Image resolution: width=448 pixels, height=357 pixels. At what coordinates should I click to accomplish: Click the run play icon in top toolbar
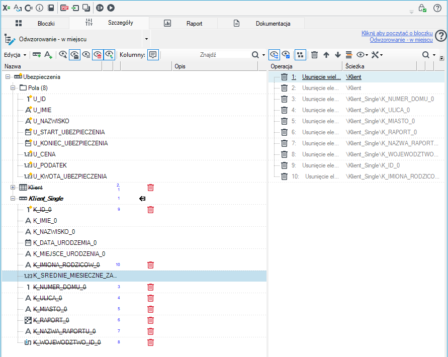[111, 8]
